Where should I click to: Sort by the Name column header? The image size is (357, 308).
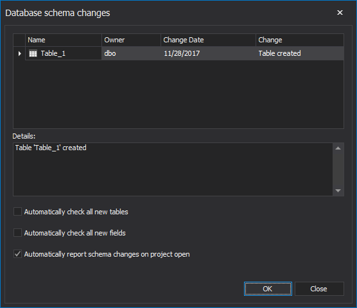(x=64, y=40)
